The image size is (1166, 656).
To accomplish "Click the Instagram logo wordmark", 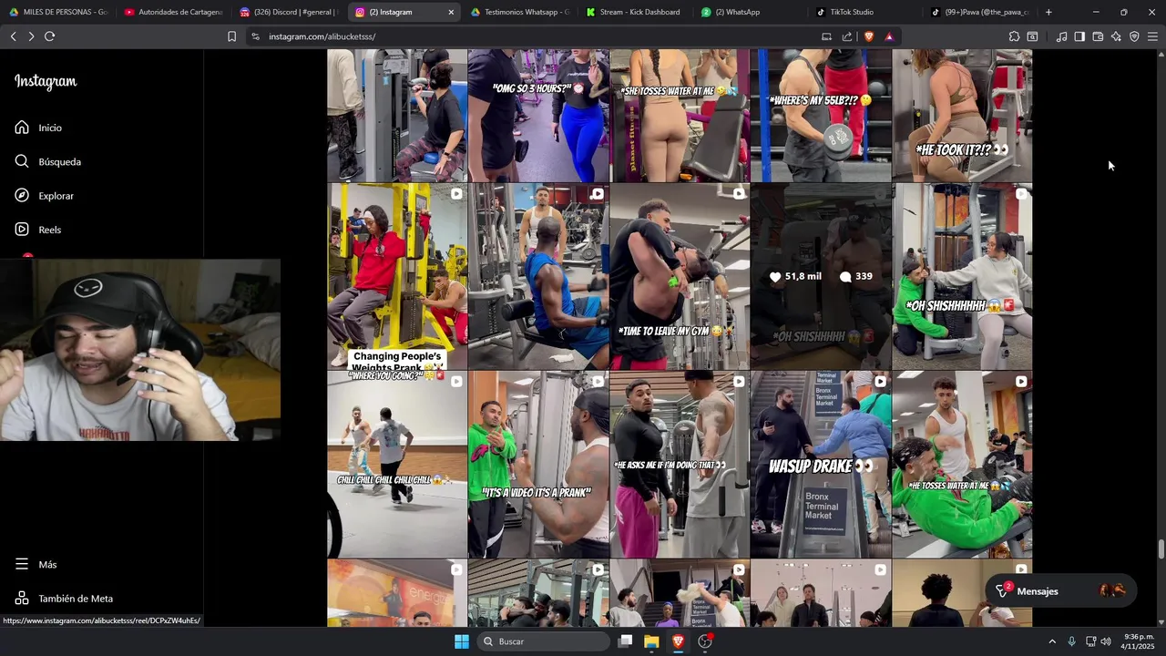I will click(46, 81).
